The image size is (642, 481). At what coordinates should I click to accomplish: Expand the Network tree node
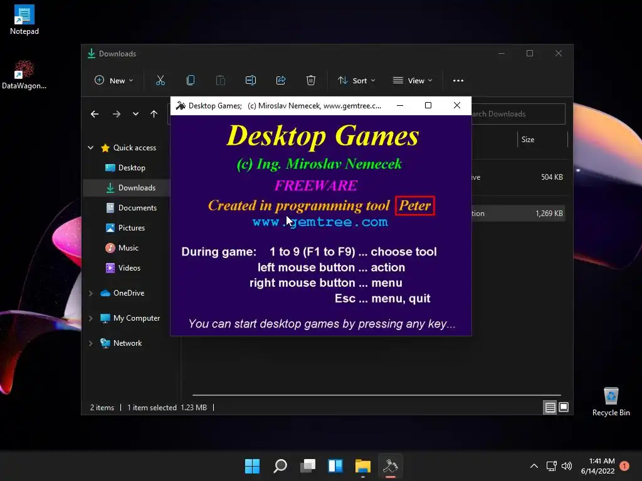pos(91,343)
